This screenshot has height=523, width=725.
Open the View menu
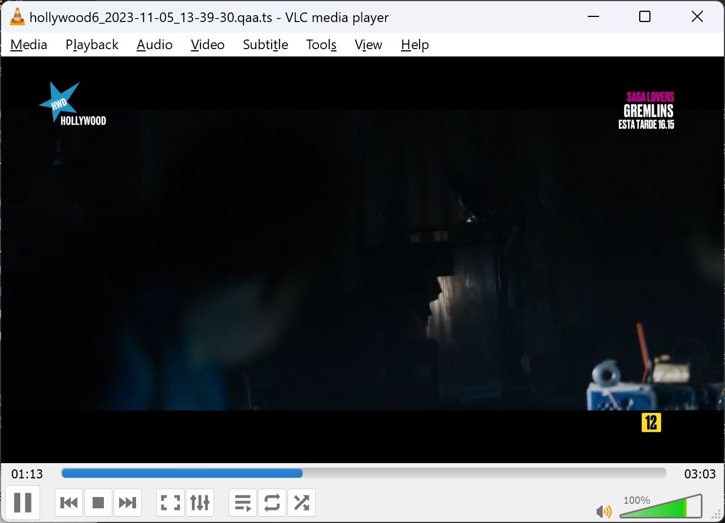[x=369, y=45]
